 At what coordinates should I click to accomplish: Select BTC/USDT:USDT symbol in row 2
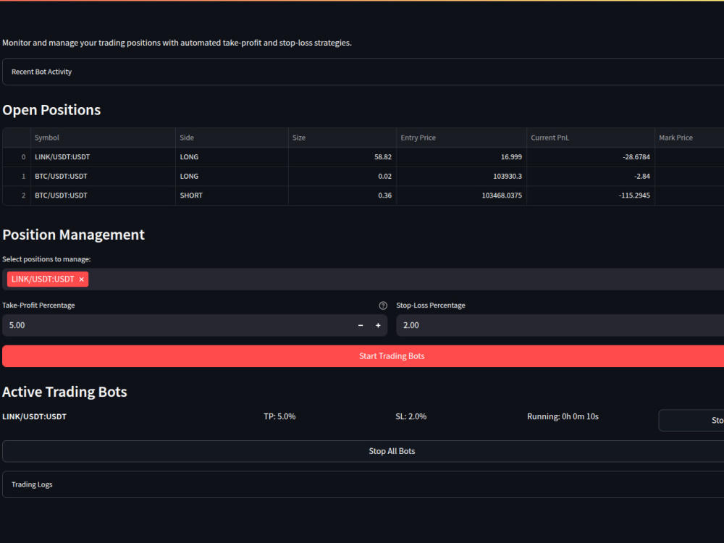tap(103, 195)
